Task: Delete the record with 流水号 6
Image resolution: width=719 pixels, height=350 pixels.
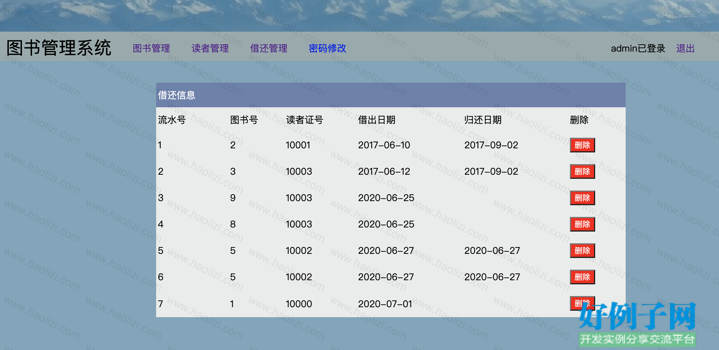Action: 582,277
